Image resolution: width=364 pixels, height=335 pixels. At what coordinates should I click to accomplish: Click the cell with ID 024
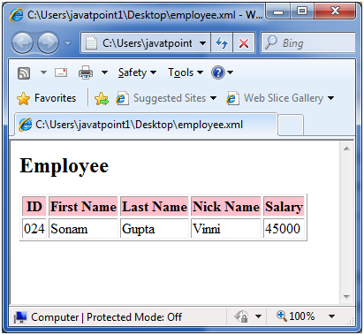tap(34, 229)
